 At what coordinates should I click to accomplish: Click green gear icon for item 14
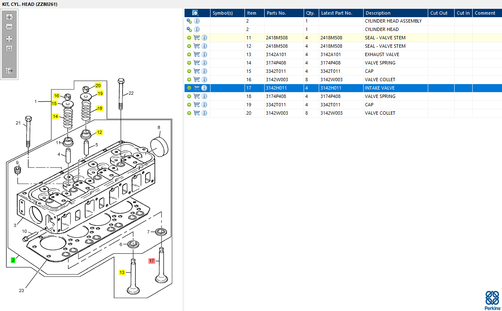[x=189, y=63]
